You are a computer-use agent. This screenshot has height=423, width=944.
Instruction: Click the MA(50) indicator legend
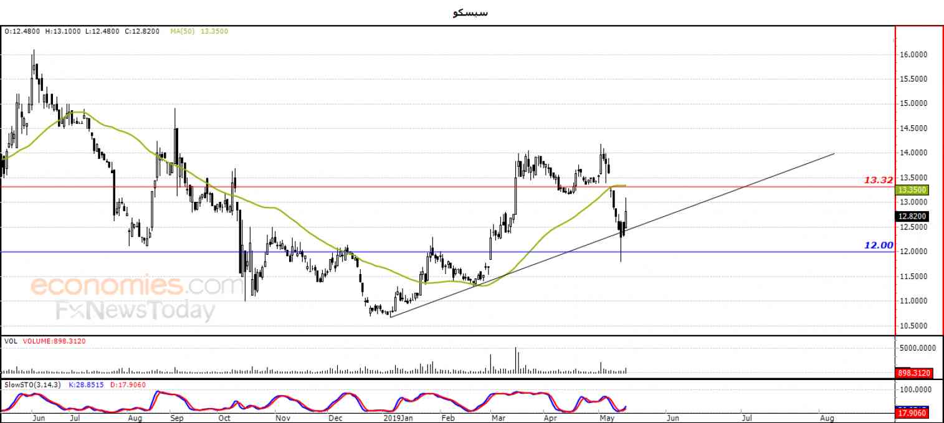(199, 31)
